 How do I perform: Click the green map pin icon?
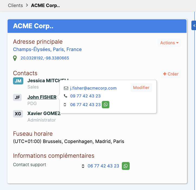click(x=15, y=58)
